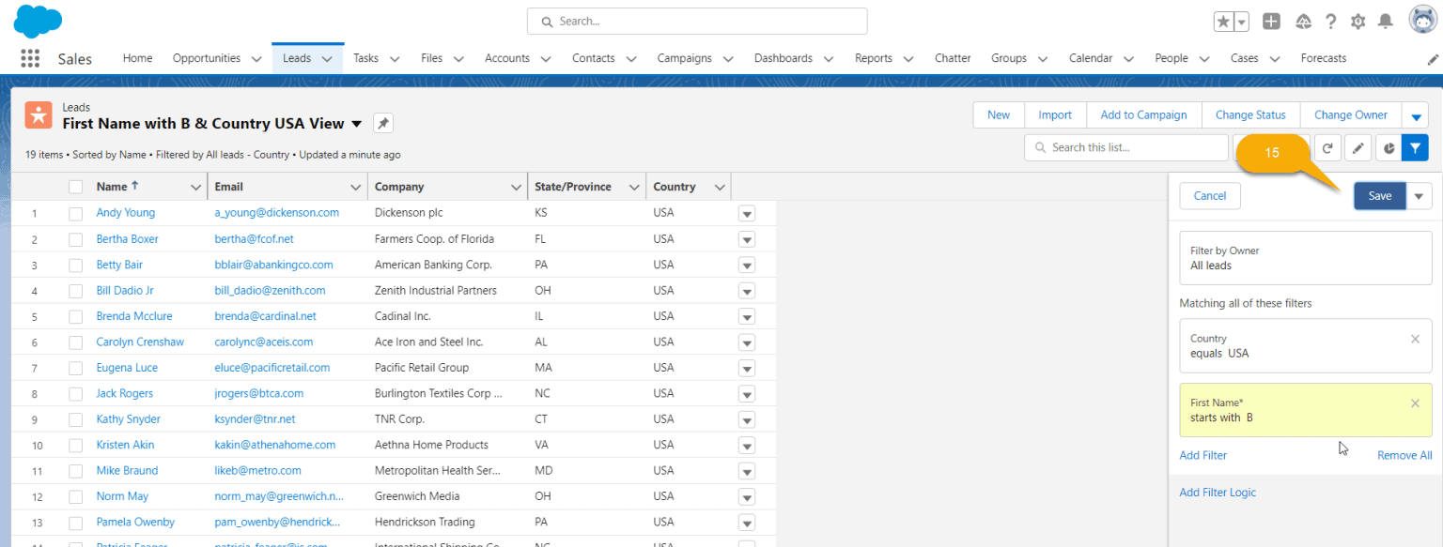Click inside the Search this list field

[x=1125, y=147]
